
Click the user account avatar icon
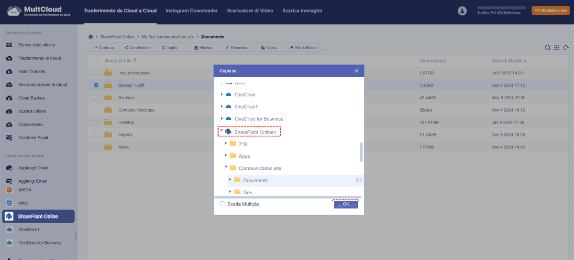click(462, 10)
